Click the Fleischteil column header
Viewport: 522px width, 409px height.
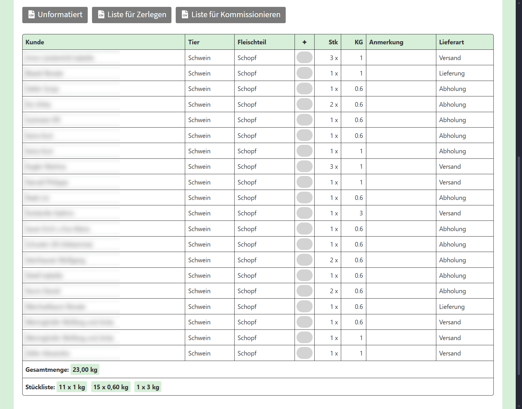click(x=252, y=42)
